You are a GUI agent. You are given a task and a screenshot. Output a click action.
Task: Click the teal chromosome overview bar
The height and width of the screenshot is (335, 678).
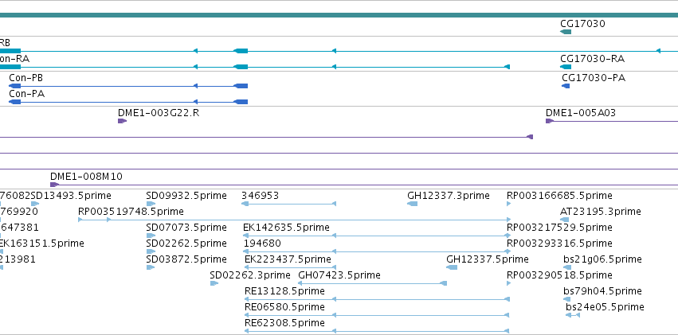click(x=339, y=15)
